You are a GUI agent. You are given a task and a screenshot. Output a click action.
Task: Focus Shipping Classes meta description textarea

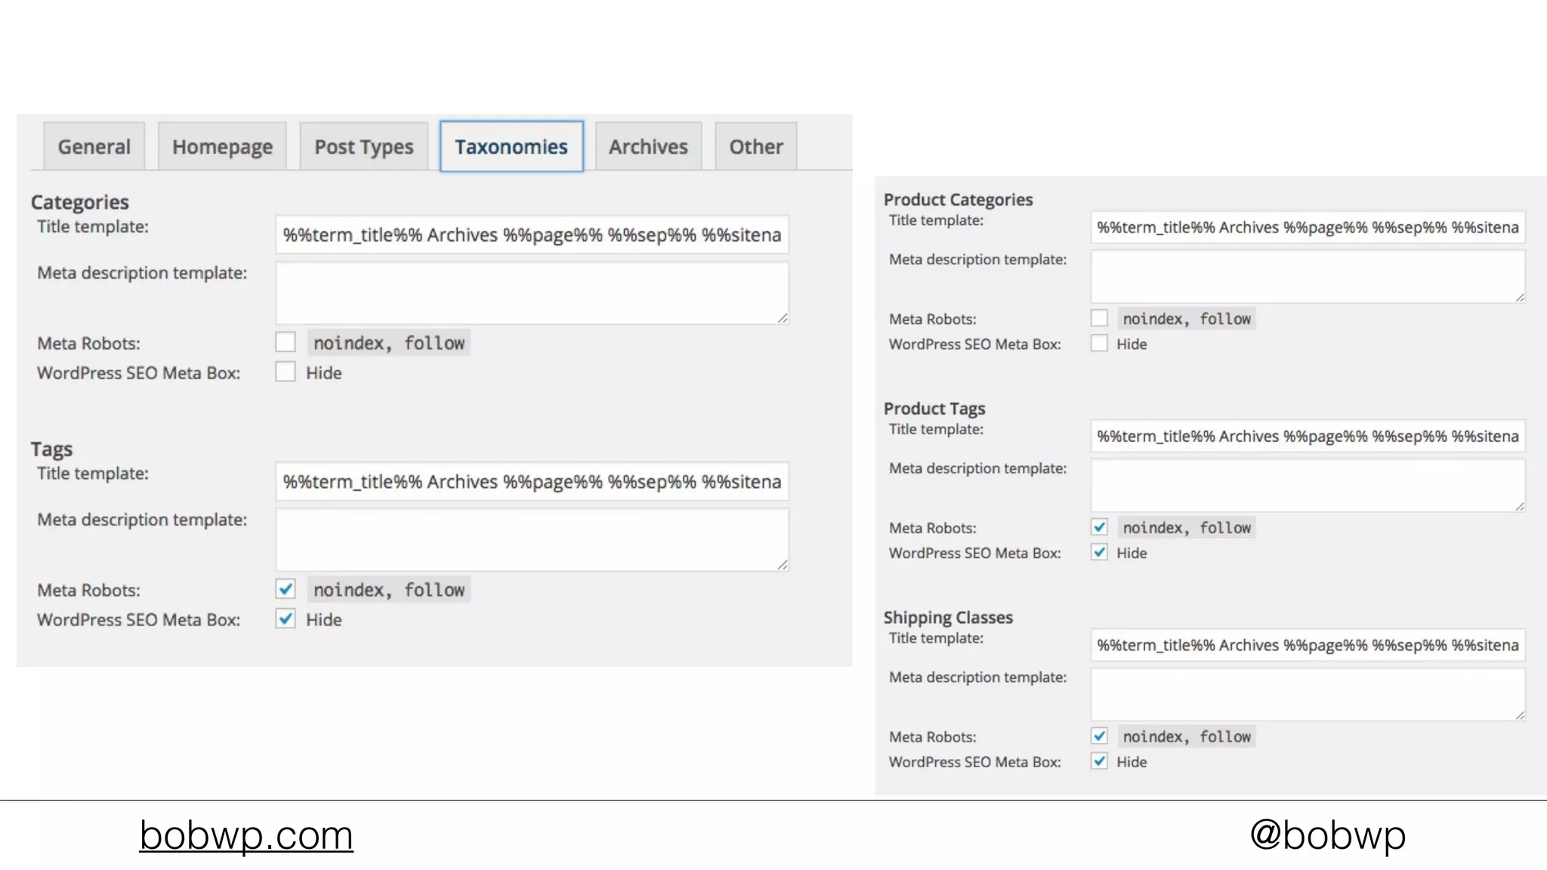click(x=1308, y=694)
